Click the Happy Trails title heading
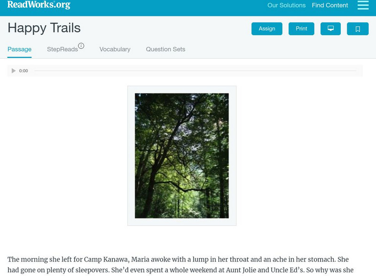Screen dimensions: 376x276 [44, 28]
